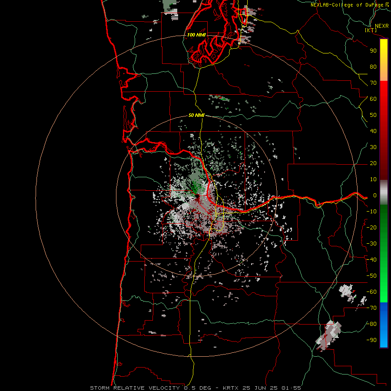Screen dimensions: 391x391
Task: Pick the orange segment of the color scale
Action: (384, 74)
